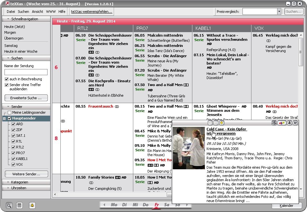307x212 pixels.
Task: Open the yellow bell reminders in bottom bar
Action: [32, 206]
